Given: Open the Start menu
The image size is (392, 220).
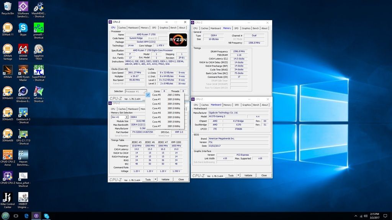Looking at the screenshot, I should click(5, 216).
